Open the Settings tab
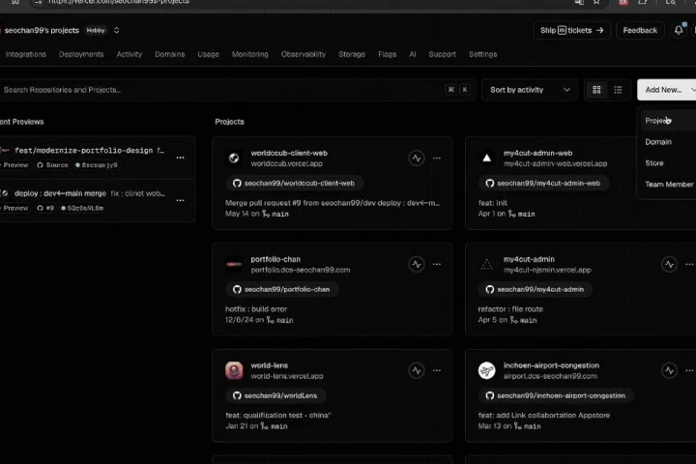 483,54
